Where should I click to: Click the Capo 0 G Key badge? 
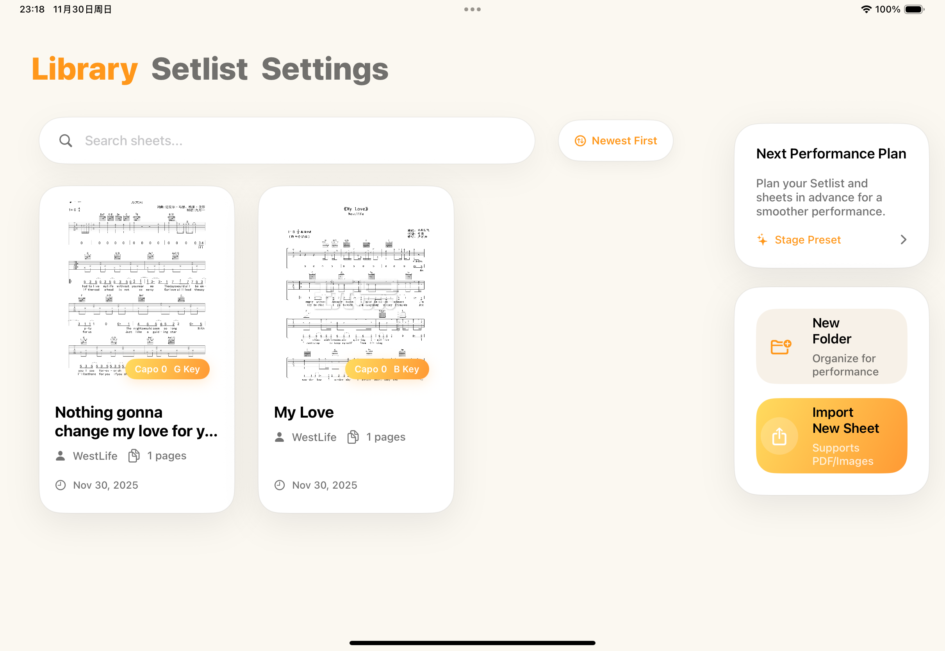point(167,369)
